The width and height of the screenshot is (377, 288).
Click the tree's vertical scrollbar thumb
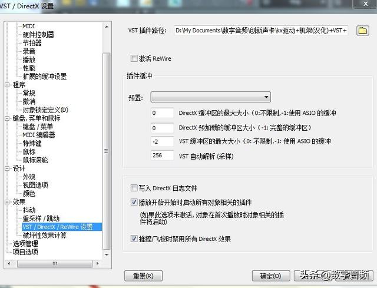(107, 151)
